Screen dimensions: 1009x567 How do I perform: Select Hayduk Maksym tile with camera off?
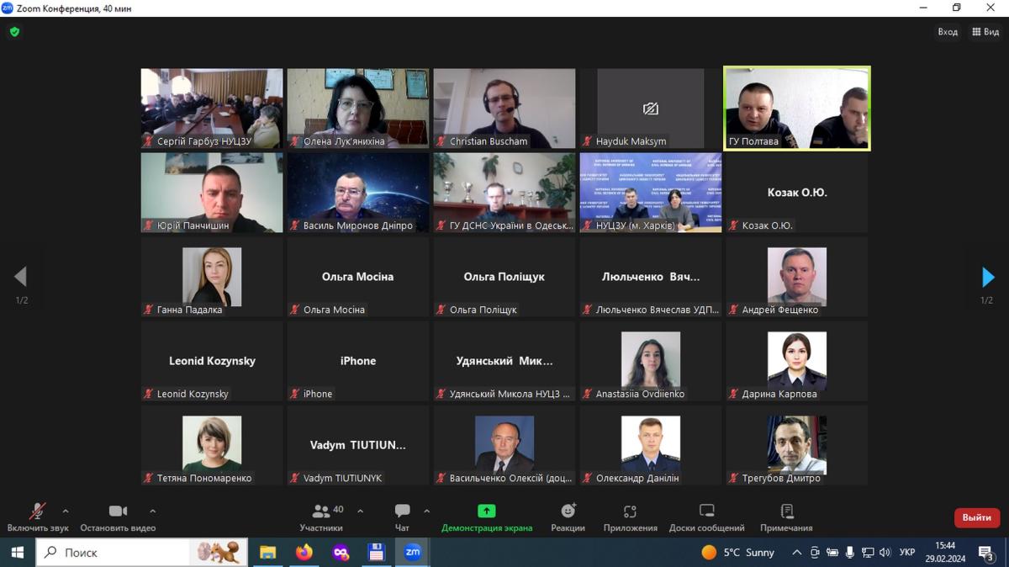click(x=651, y=109)
